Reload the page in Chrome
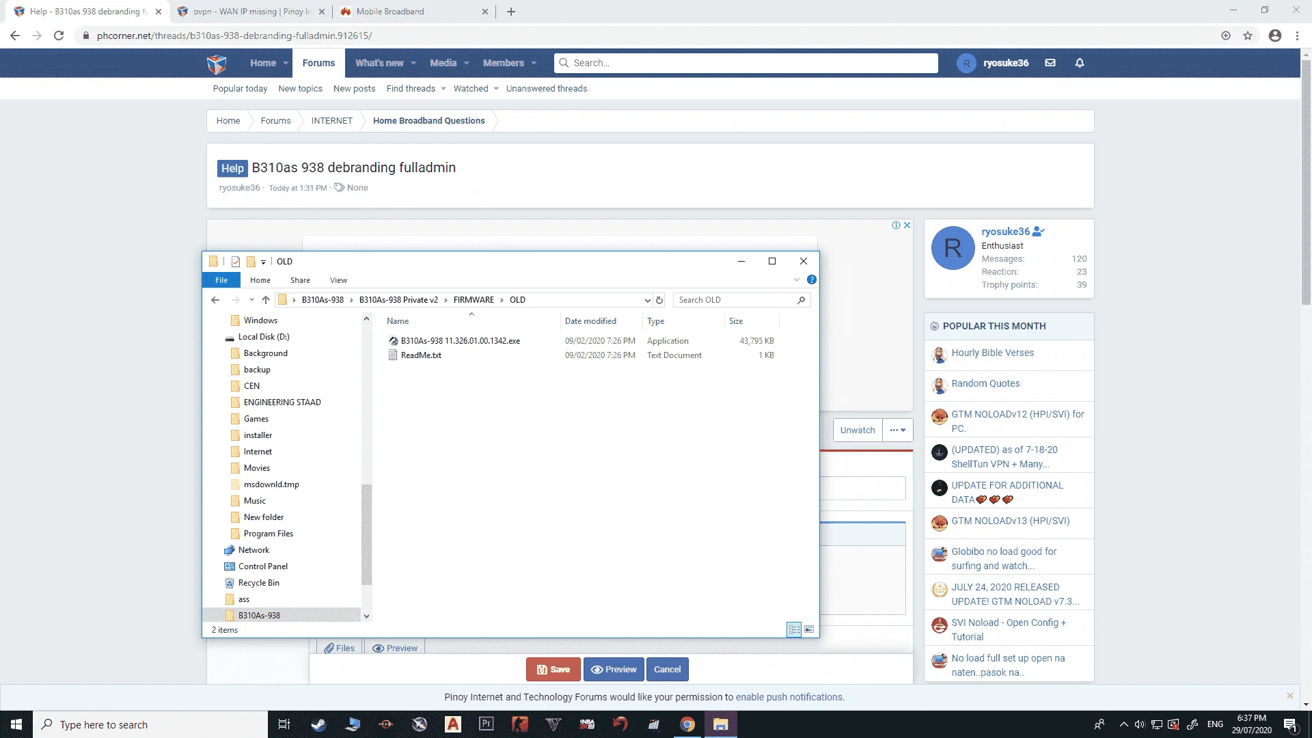1312x738 pixels. click(x=59, y=36)
